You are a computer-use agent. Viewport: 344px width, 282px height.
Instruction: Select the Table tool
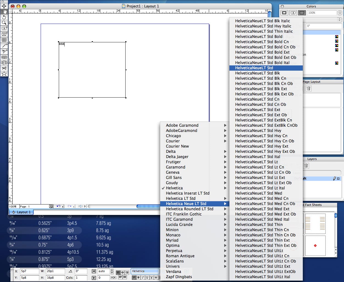(x=4, y=40)
